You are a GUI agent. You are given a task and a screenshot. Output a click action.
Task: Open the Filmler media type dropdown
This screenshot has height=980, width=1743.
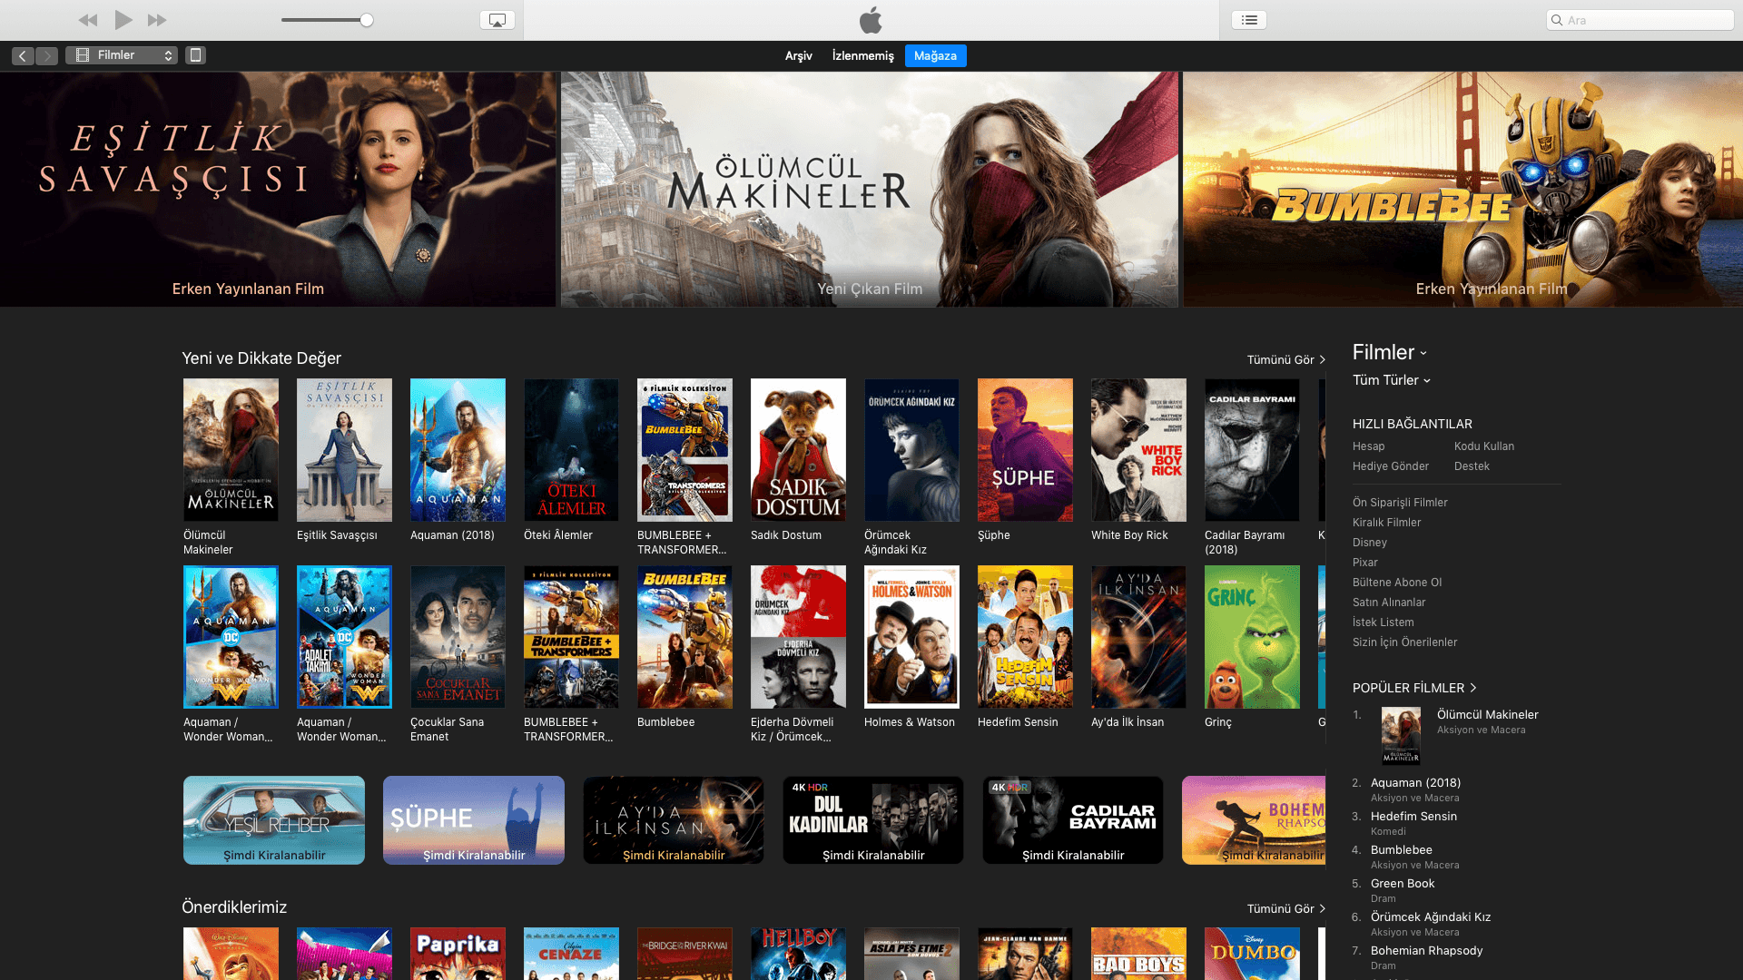[121, 55]
